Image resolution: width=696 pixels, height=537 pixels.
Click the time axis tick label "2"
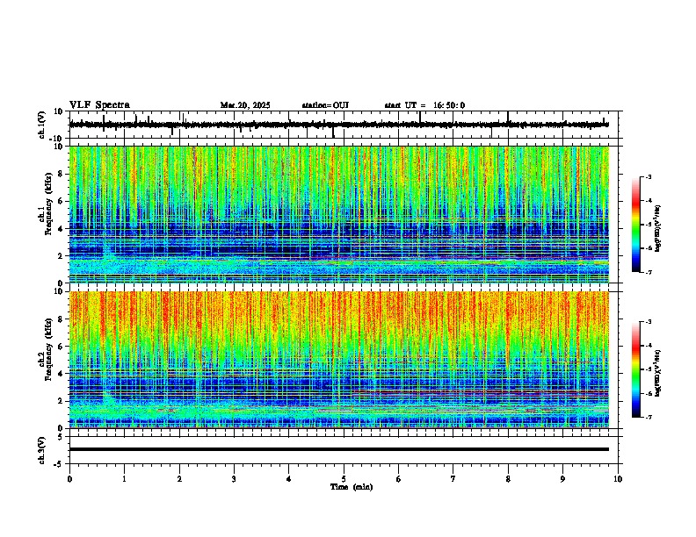coord(179,479)
